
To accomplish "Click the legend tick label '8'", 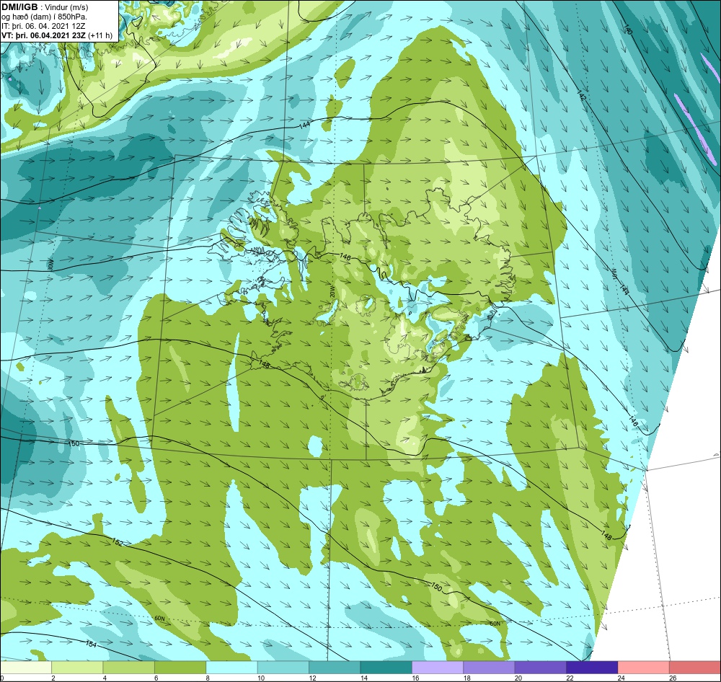I will pos(208,678).
